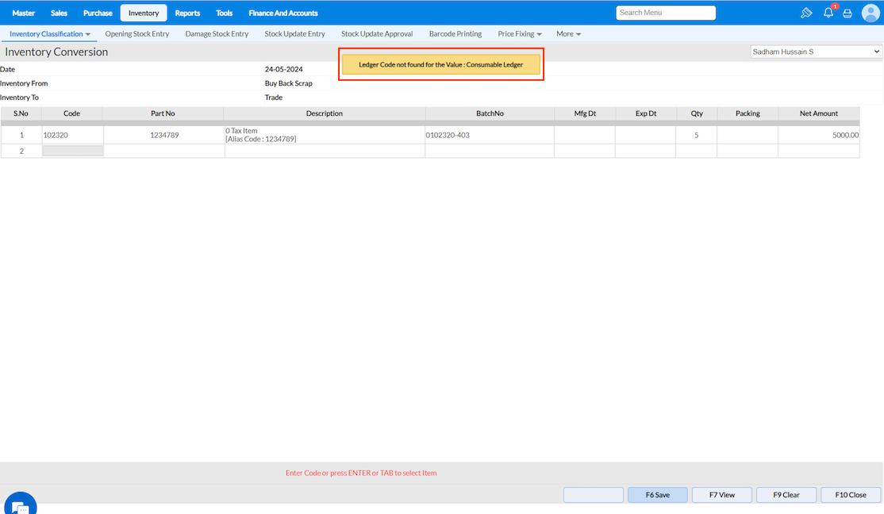Image resolution: width=884 pixels, height=514 pixels.
Task: Open the user profile avatar
Action: pos(871,13)
